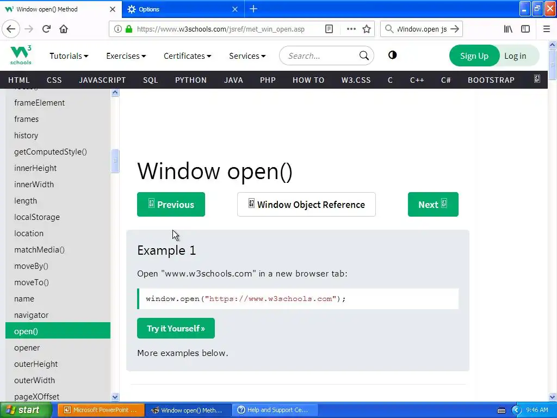
Task: Open Window Object Reference button
Action: point(306,205)
